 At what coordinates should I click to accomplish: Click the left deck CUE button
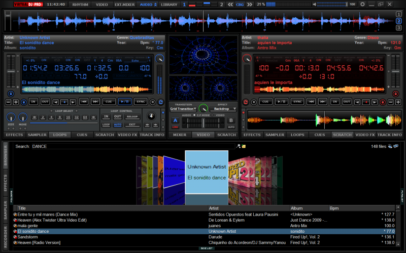[x=109, y=102]
